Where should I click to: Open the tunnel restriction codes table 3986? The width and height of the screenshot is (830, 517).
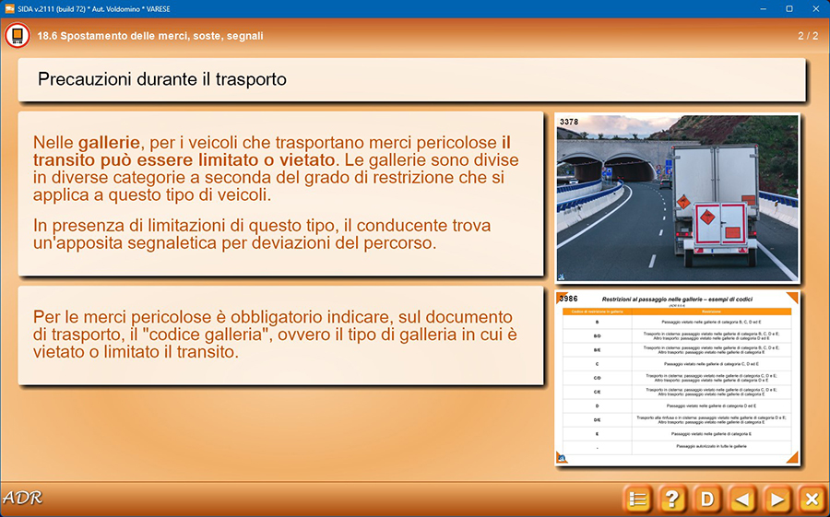tap(677, 378)
